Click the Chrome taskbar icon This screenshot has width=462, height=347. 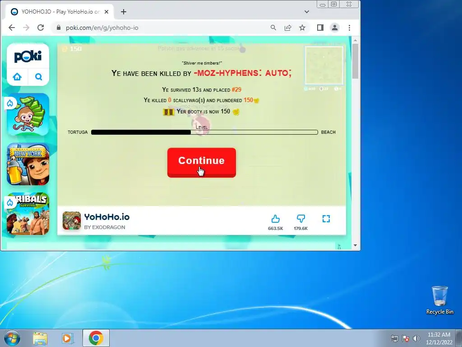point(96,338)
